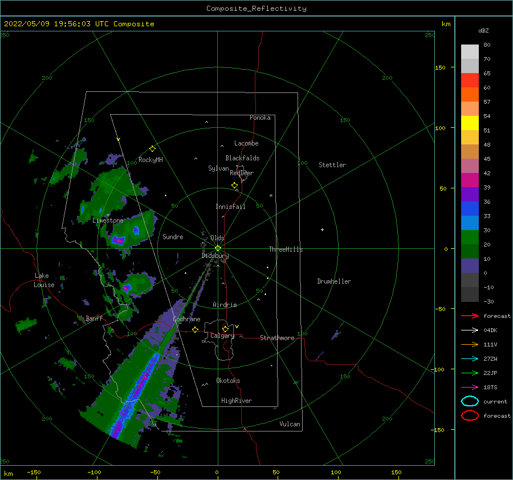Click the Strathmore label
Screen dimensions: 513x480
tap(277, 338)
